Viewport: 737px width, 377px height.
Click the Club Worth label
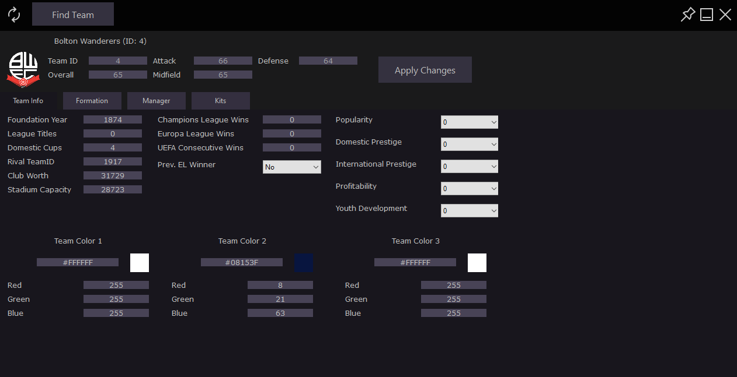(28, 175)
